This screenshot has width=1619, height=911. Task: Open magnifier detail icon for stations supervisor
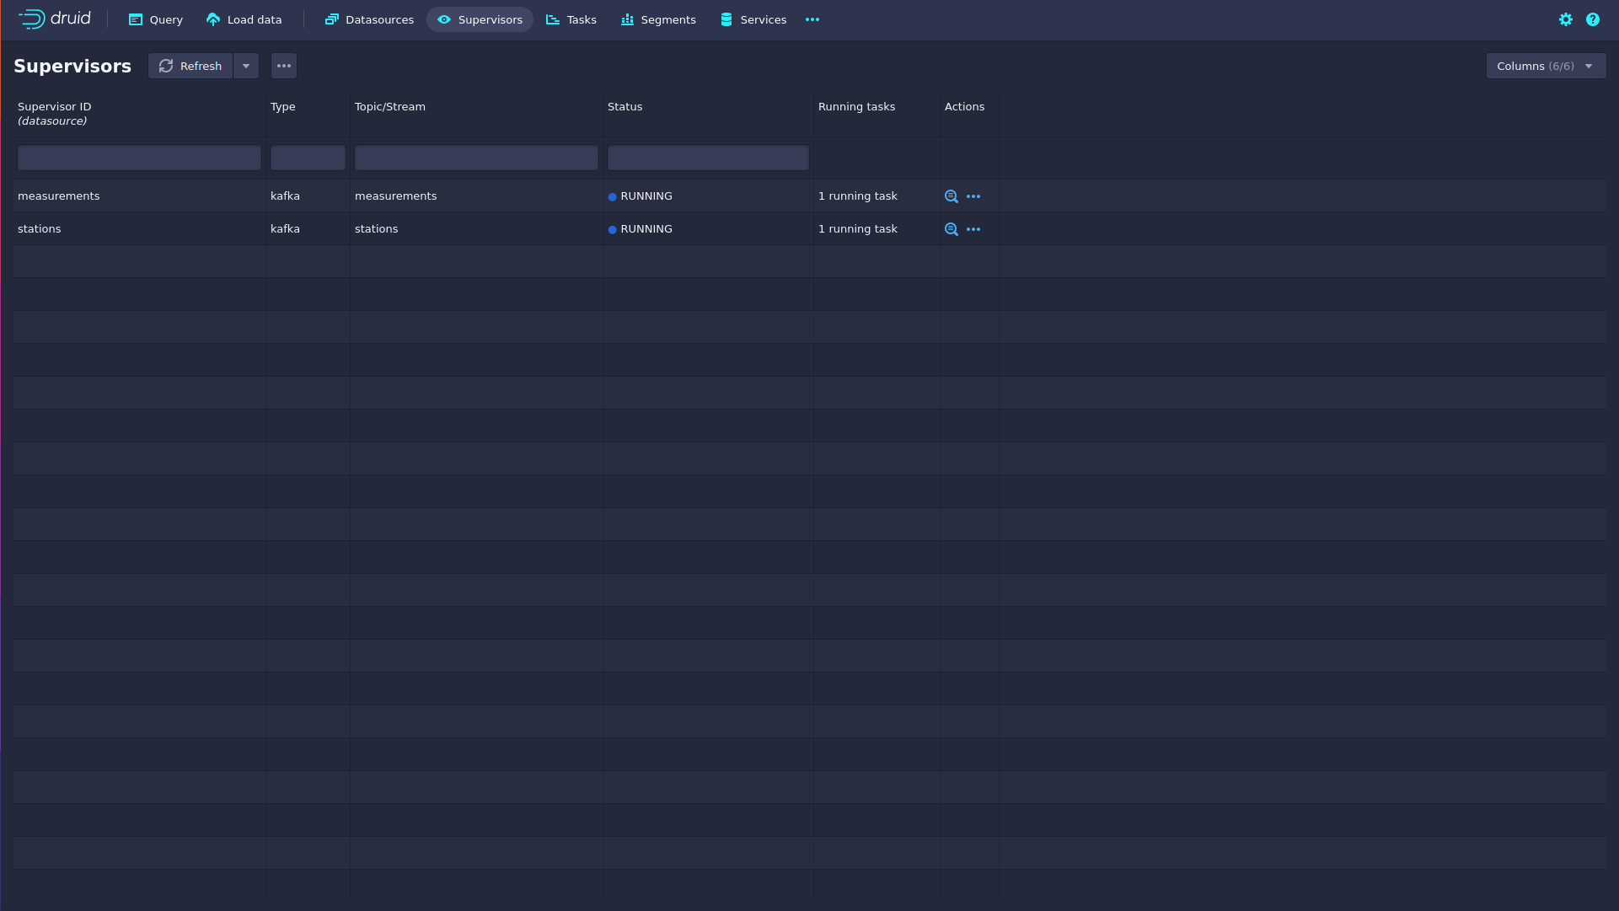coord(951,229)
